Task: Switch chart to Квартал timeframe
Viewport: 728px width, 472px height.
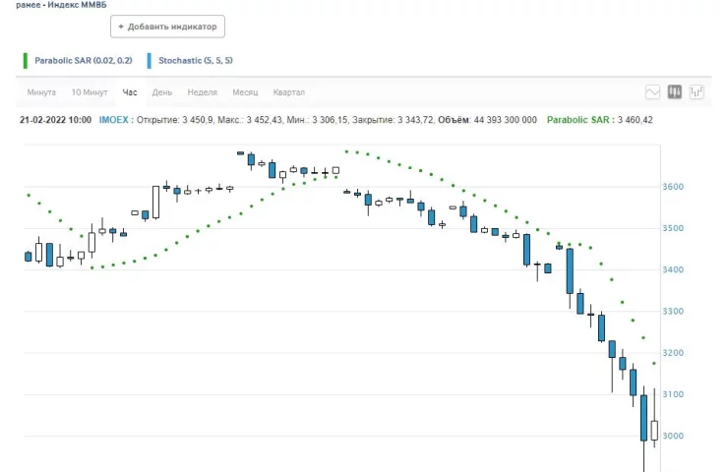Action: (288, 92)
